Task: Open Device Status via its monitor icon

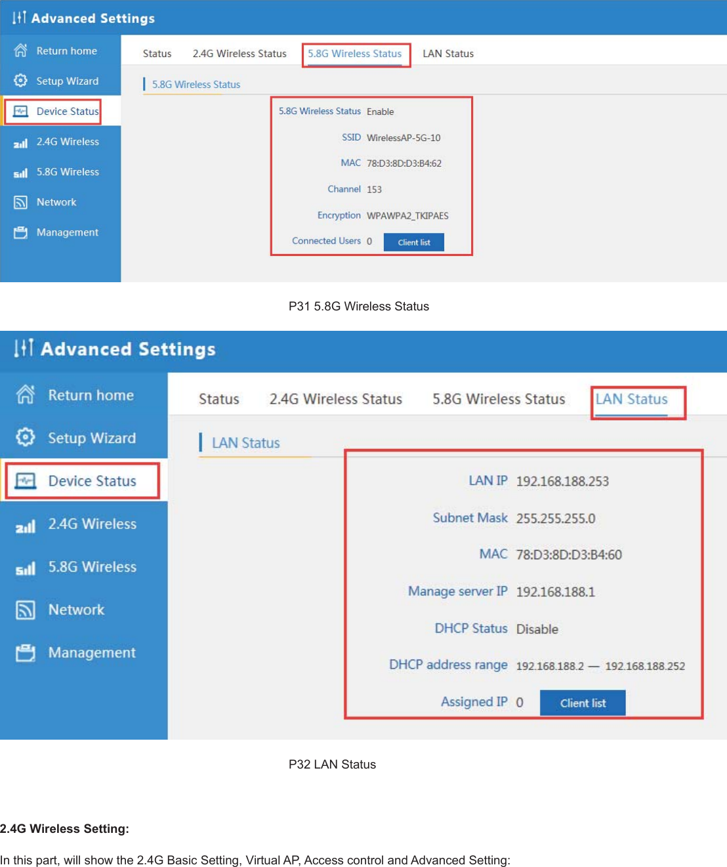Action: (21, 111)
